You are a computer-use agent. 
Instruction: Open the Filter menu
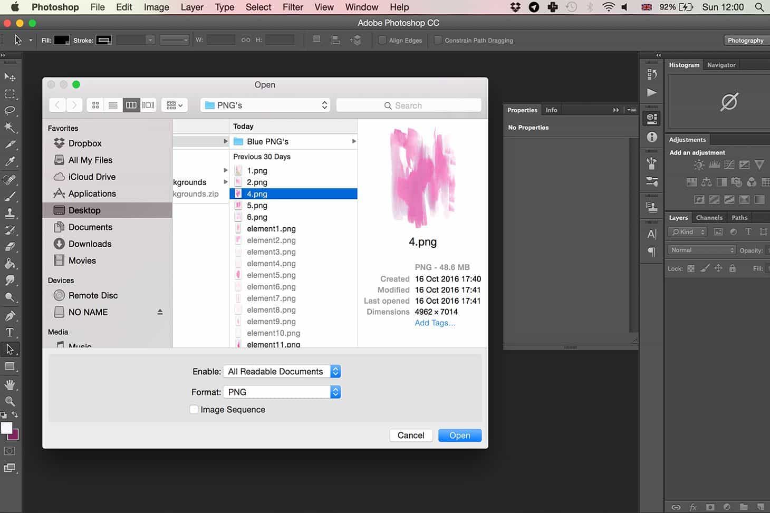pos(293,7)
